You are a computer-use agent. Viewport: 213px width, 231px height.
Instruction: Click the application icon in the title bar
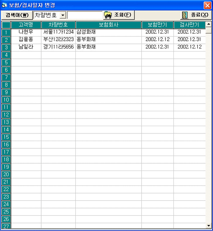(4, 5)
